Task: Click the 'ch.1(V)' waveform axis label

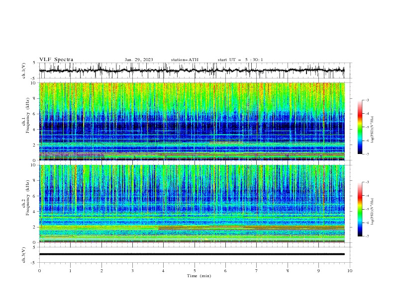Action: pyautogui.click(x=24, y=71)
